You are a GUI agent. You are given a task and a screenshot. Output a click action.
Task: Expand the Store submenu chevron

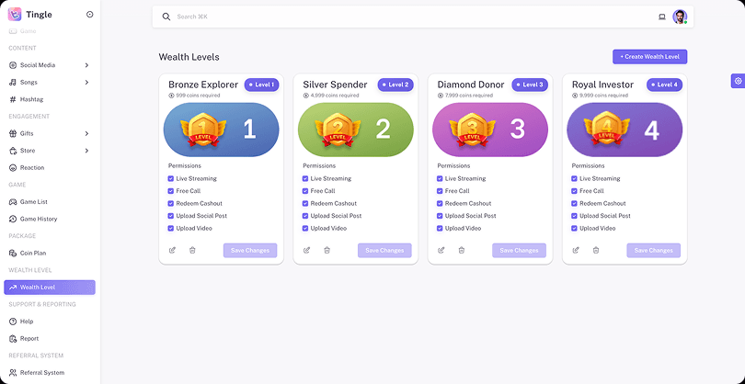point(86,151)
